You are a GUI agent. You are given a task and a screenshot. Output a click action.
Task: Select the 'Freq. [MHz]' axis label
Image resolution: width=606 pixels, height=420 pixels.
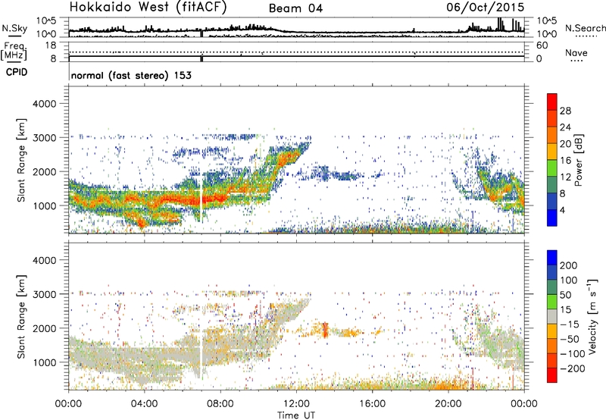pos(14,51)
